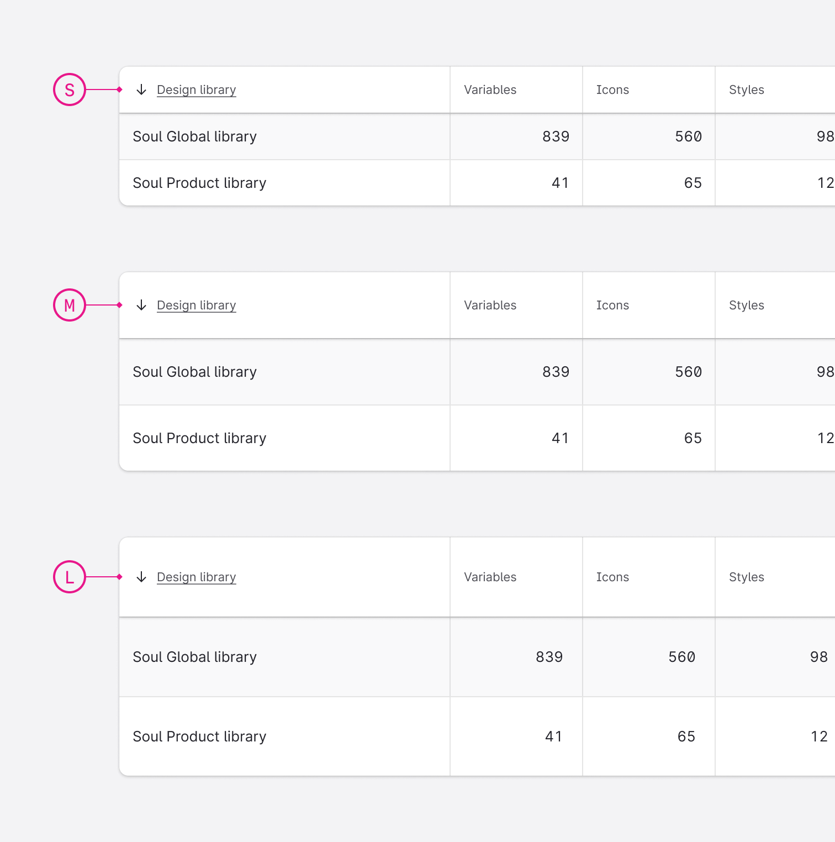Click the arrow icon beside Design library in the bottom table
This screenshot has width=835, height=842.
tap(141, 577)
